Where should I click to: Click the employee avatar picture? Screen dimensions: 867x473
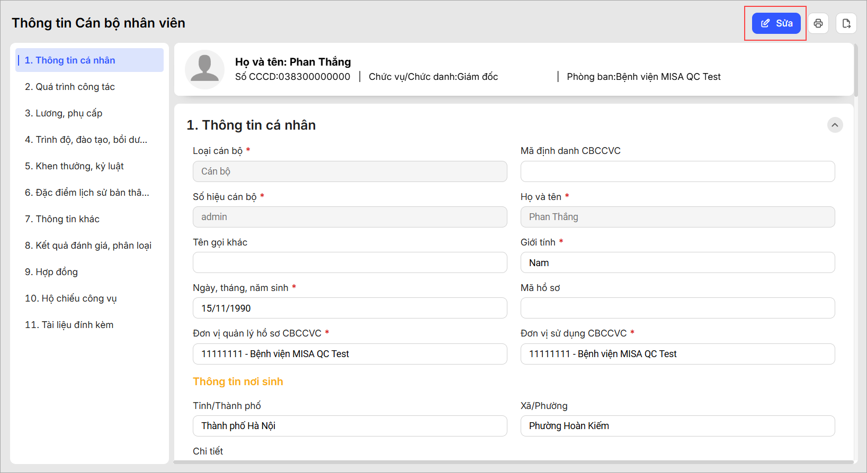pyautogui.click(x=204, y=69)
